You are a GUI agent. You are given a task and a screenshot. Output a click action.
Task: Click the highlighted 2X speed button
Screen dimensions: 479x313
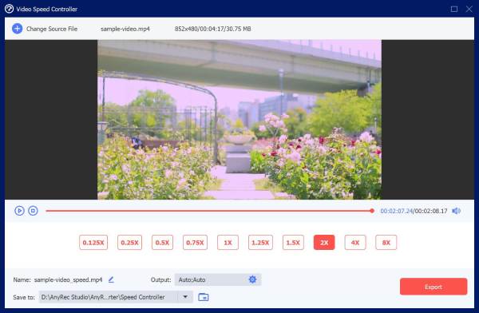click(x=324, y=243)
